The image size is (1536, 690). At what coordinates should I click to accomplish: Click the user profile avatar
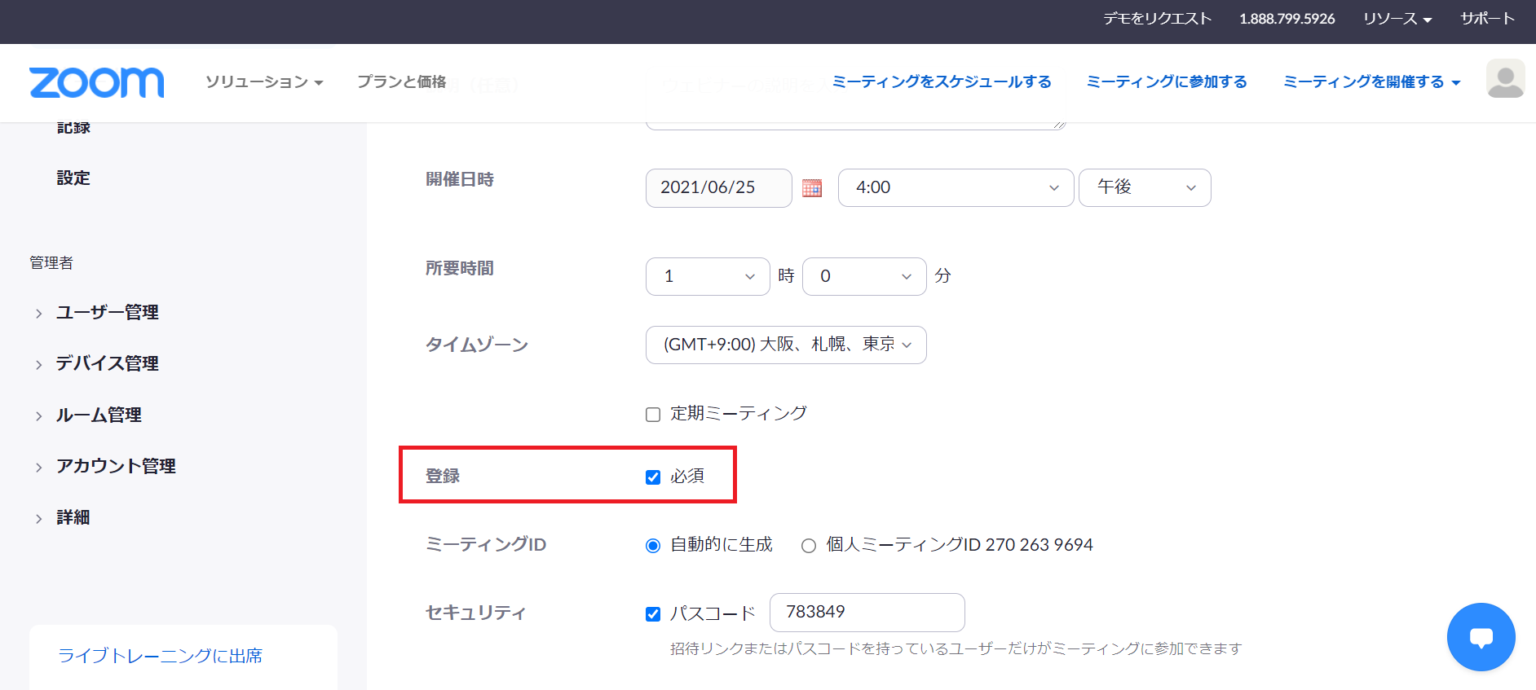(x=1505, y=79)
